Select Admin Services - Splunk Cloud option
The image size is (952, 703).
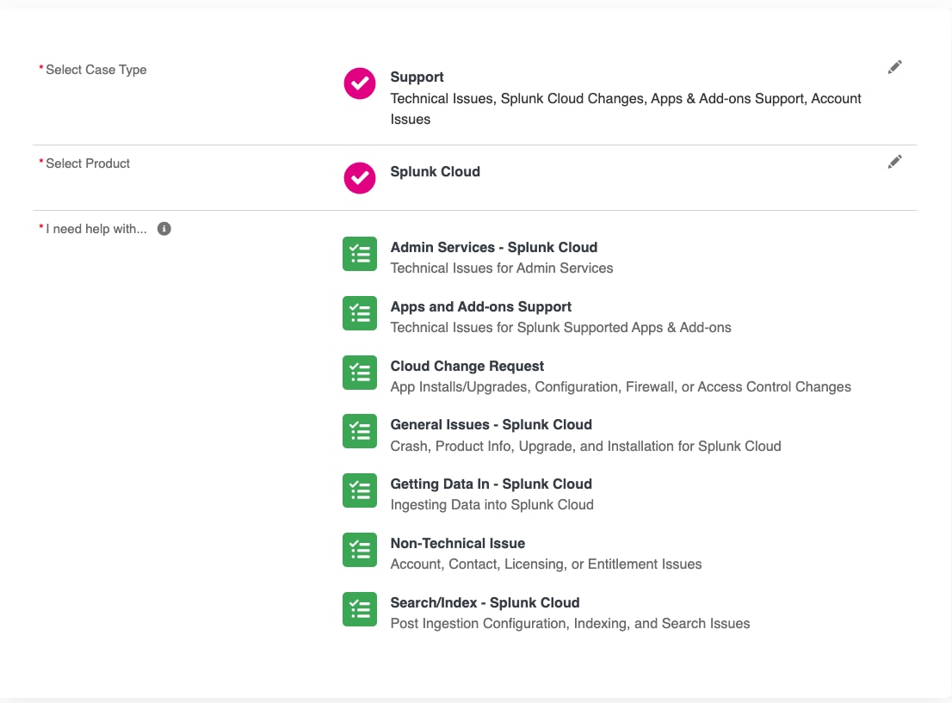[493, 248]
